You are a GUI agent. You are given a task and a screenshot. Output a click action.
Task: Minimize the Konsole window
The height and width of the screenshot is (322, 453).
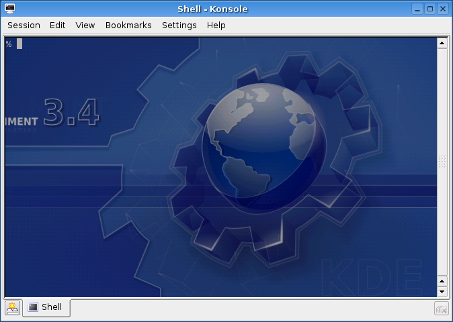pyautogui.click(x=417, y=9)
